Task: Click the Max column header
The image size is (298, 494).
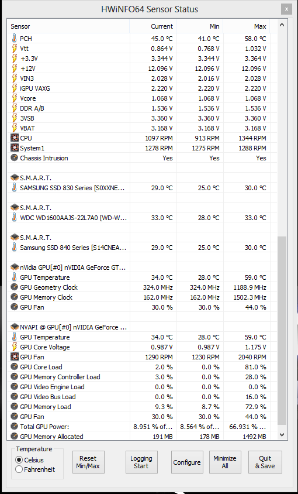Action: point(247,26)
